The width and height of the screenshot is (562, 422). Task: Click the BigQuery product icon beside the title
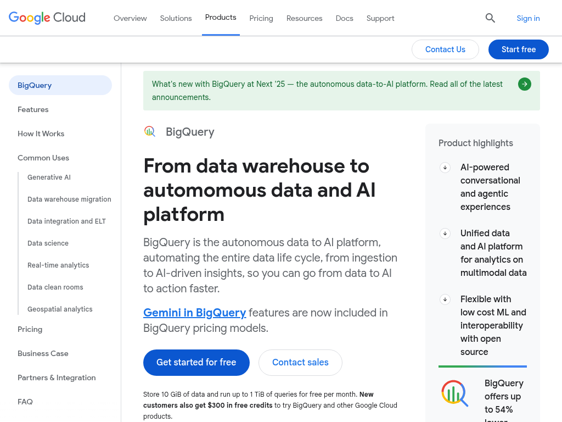[x=150, y=132]
